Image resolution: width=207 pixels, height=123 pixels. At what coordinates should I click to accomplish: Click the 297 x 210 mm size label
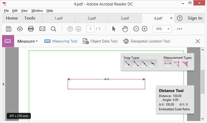click(19, 116)
